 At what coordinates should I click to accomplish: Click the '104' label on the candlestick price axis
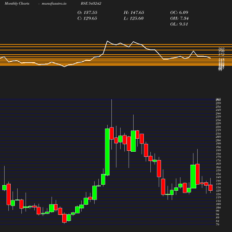219,207
